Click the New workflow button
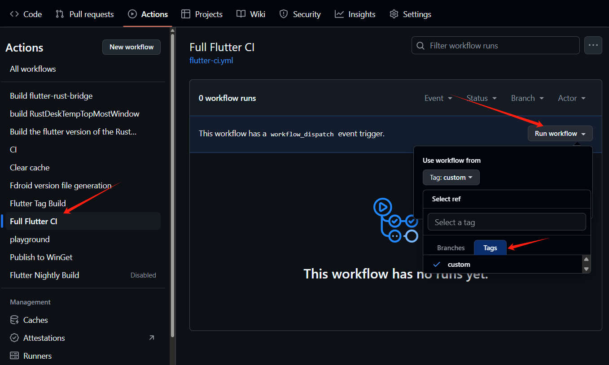This screenshot has height=365, width=609. (x=131, y=47)
